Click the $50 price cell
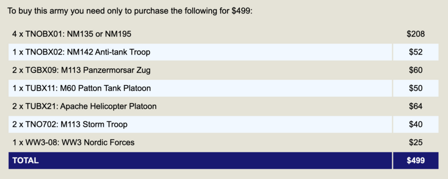 (x=416, y=88)
